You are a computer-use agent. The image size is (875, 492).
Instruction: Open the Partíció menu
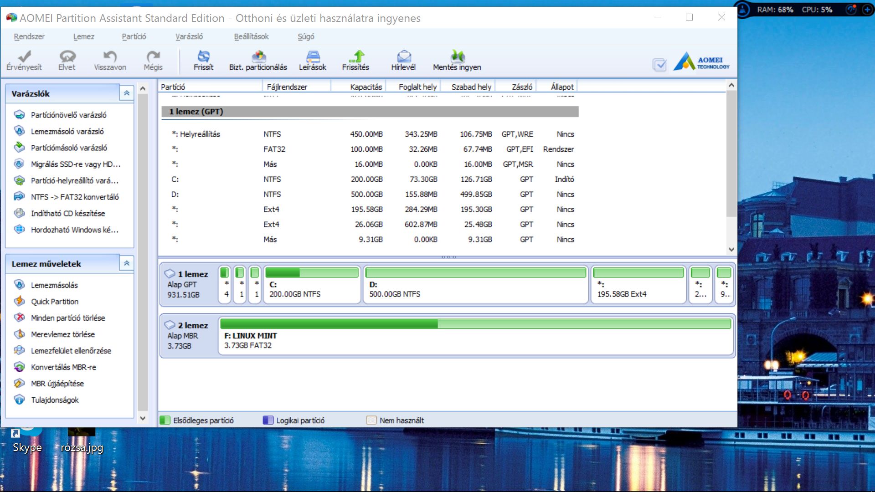point(134,36)
